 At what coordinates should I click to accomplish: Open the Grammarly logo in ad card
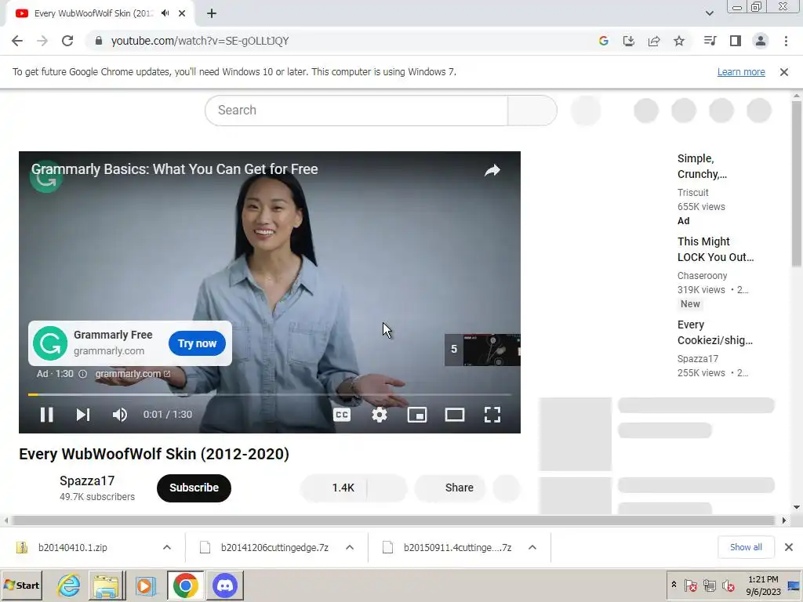(x=50, y=343)
